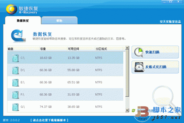Image resolution: width=184 pixels, height=123 pixels.
Task: Click the 版本: 2.0.0.2 version text
Action: point(11,120)
